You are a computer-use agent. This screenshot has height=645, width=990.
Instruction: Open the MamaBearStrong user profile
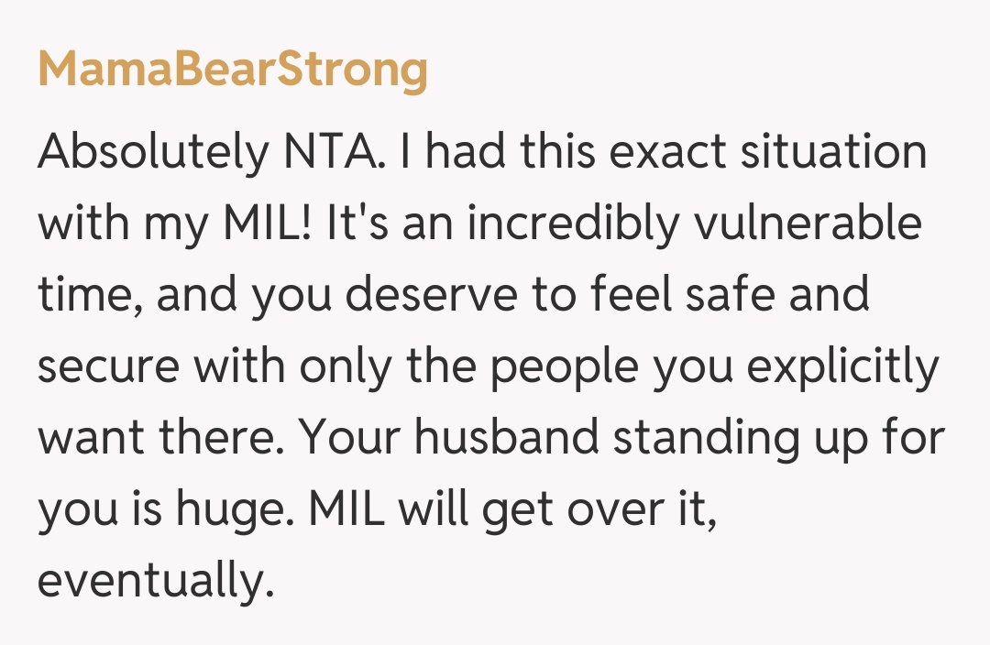click(233, 69)
